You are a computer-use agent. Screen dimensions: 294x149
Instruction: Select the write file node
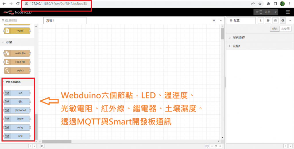click(x=17, y=53)
